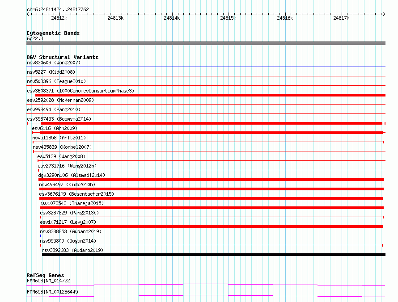Screen dimensions: 398x302
Task: Open variant esv3567433 (Boomsma2014)
Action: (59, 119)
